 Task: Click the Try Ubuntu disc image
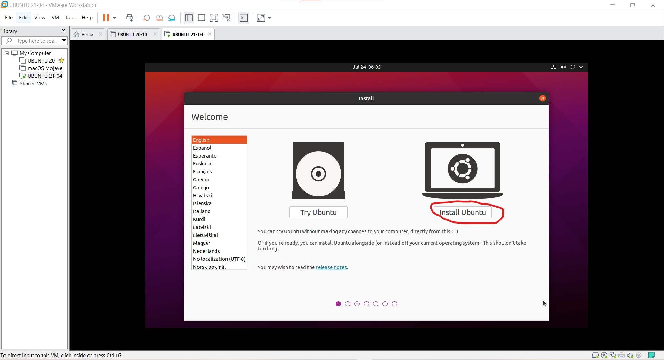(x=318, y=171)
